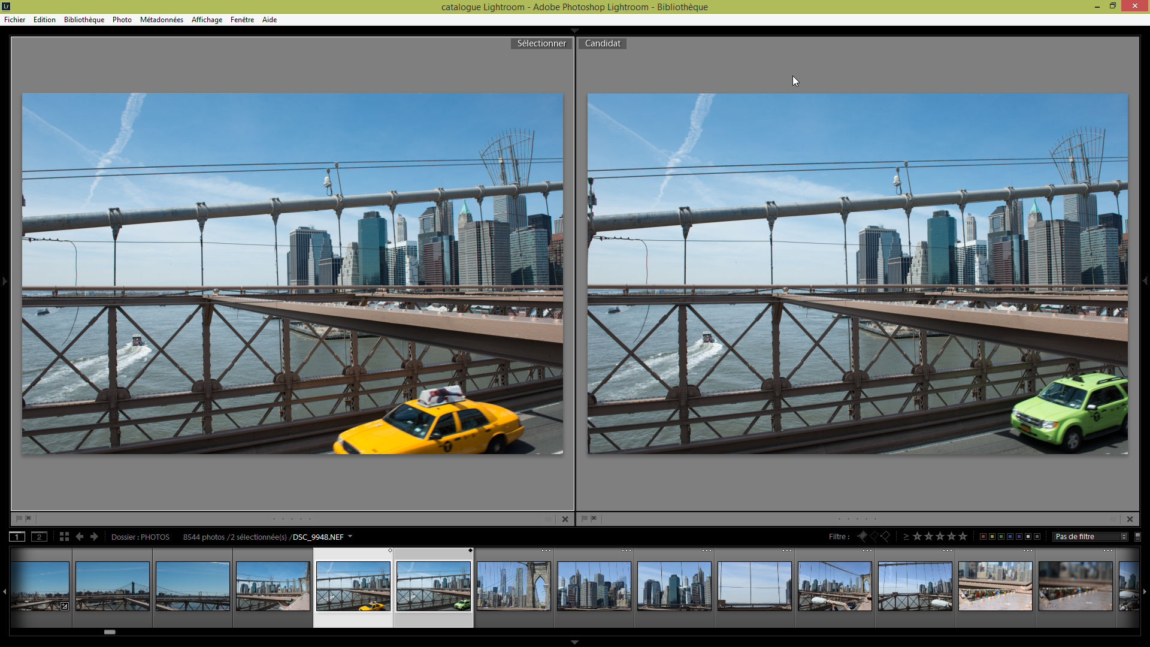The image size is (1150, 647).
Task: Collapse the filmstrip with bottom arrow
Action: [574, 642]
